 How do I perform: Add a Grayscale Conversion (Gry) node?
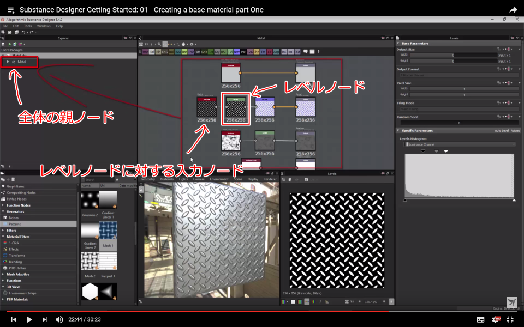[x=217, y=52]
